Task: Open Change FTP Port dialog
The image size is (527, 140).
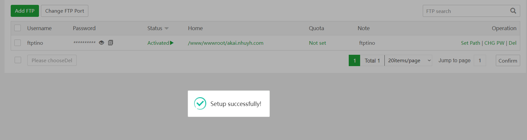Action: coord(65,11)
